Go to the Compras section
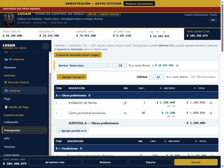The image size is (224, 168). tap(24, 90)
